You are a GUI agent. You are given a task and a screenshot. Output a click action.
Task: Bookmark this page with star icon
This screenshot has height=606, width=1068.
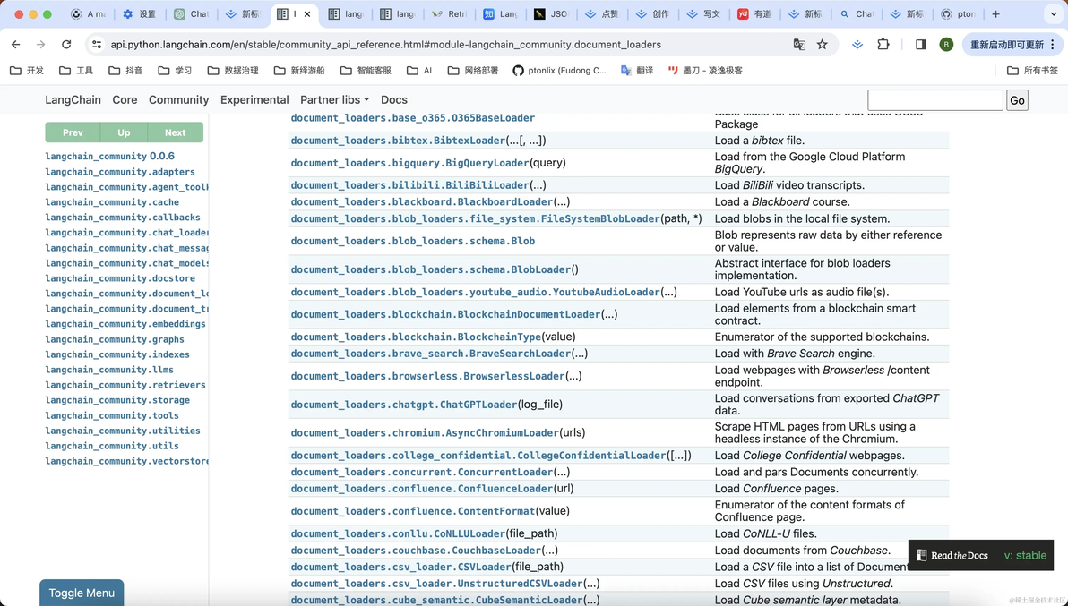(x=823, y=44)
